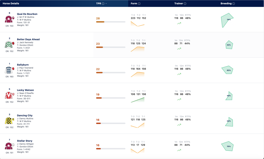Click the TPR info icon
Viewport: 264px width, 159px height.
pos(103,4)
